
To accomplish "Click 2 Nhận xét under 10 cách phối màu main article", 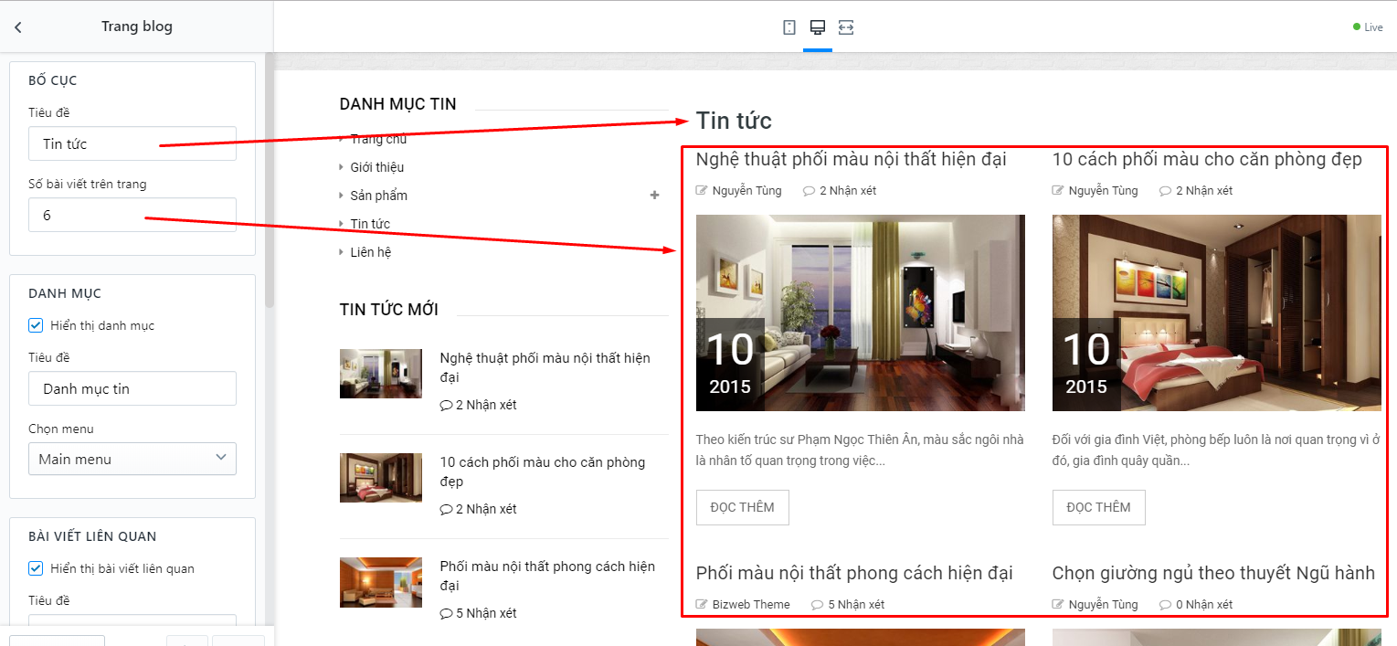I will click(1196, 191).
